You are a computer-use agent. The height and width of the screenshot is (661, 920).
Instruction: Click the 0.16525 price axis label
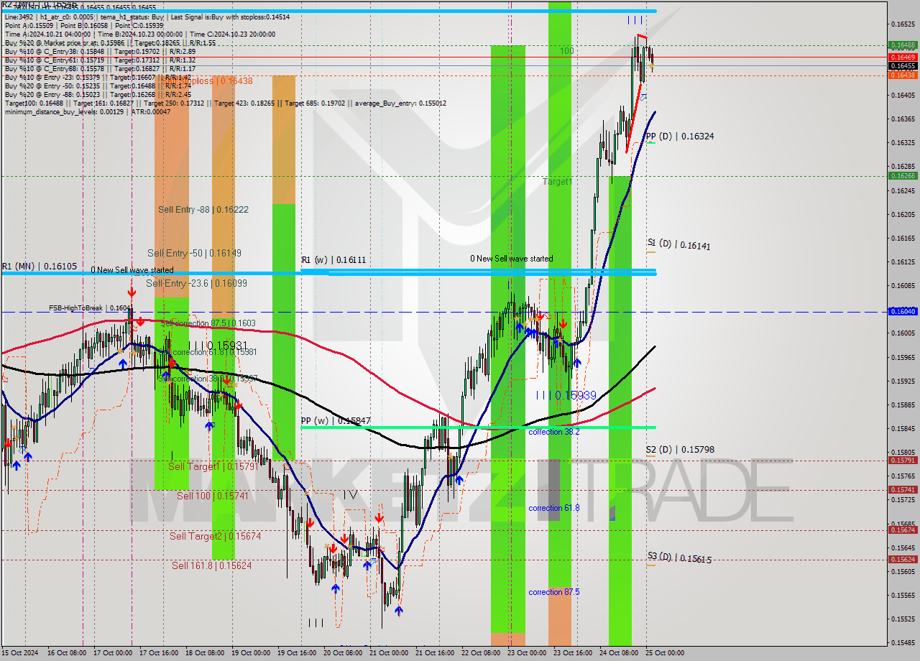pyautogui.click(x=903, y=24)
